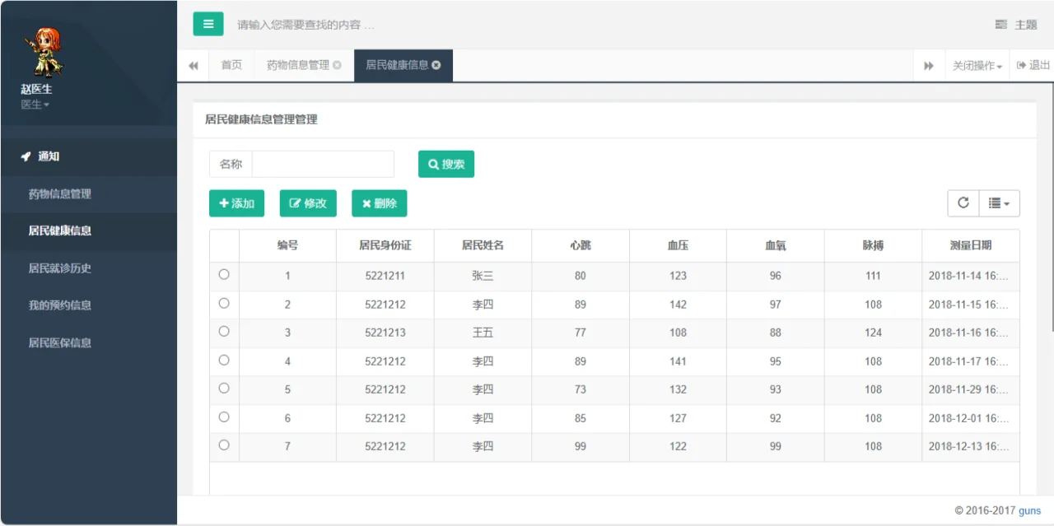This screenshot has width=1054, height=526.
Task: Click the table refresh icon
Action: tap(963, 203)
